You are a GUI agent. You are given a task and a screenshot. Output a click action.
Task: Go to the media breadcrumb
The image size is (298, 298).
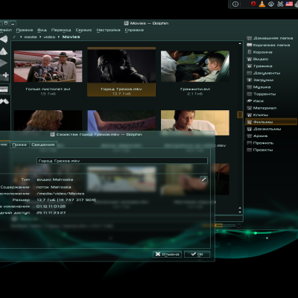pyautogui.click(x=31, y=37)
